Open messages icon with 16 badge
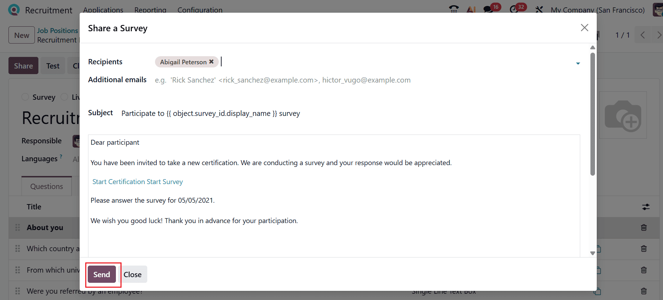The height and width of the screenshot is (300, 663). tap(488, 9)
